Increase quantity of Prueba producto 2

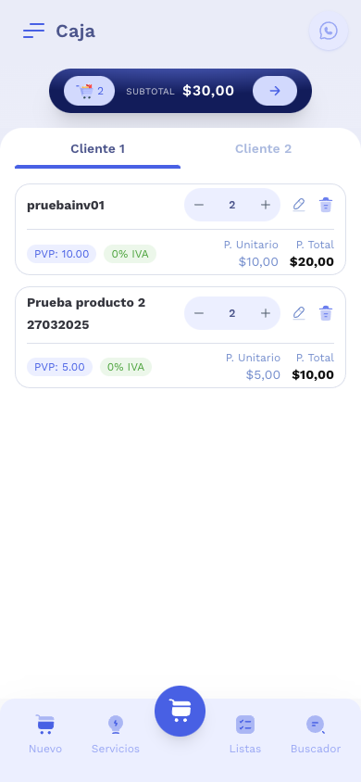(266, 313)
